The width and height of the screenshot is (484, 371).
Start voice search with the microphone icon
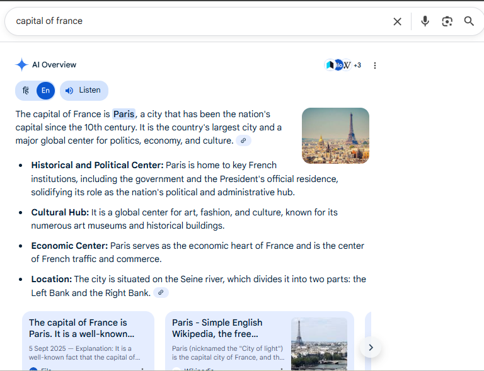[425, 21]
